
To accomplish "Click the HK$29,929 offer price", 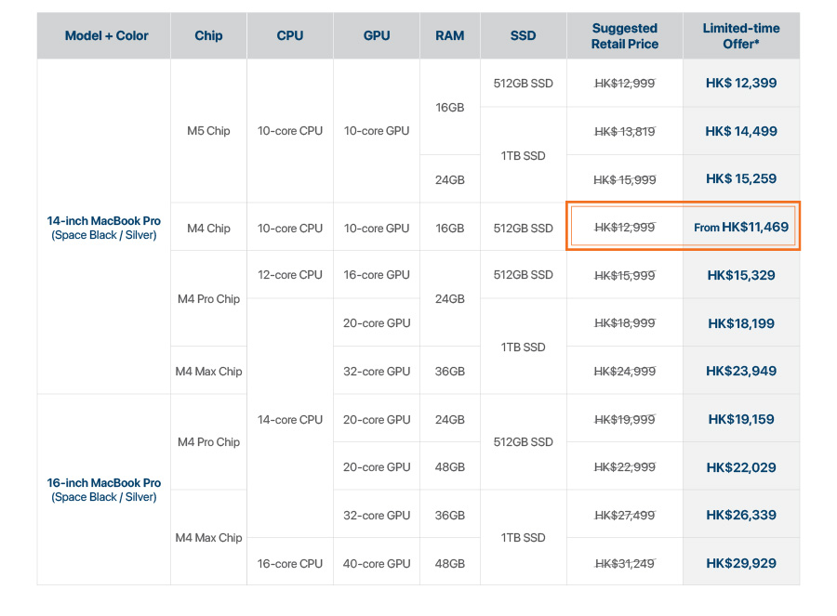I will pyautogui.click(x=740, y=563).
